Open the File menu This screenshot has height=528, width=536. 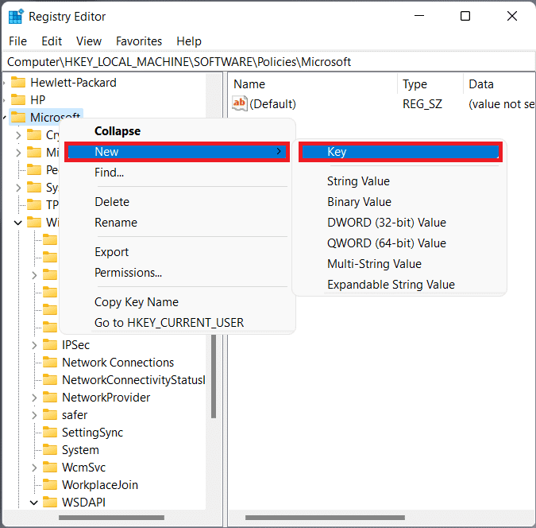coord(17,41)
